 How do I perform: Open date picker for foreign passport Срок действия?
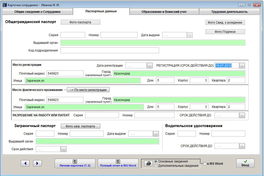click(63, 149)
